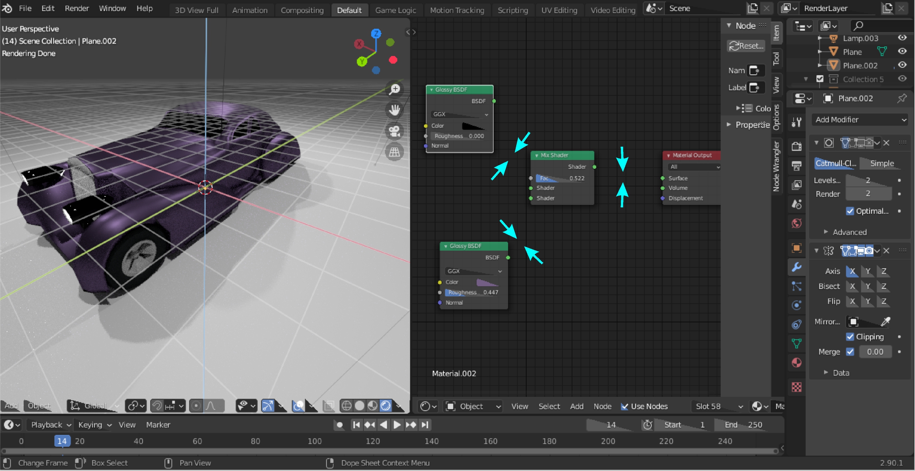Select rendered viewport shading mode
Screen dimensions: 915x471
[x=385, y=406]
